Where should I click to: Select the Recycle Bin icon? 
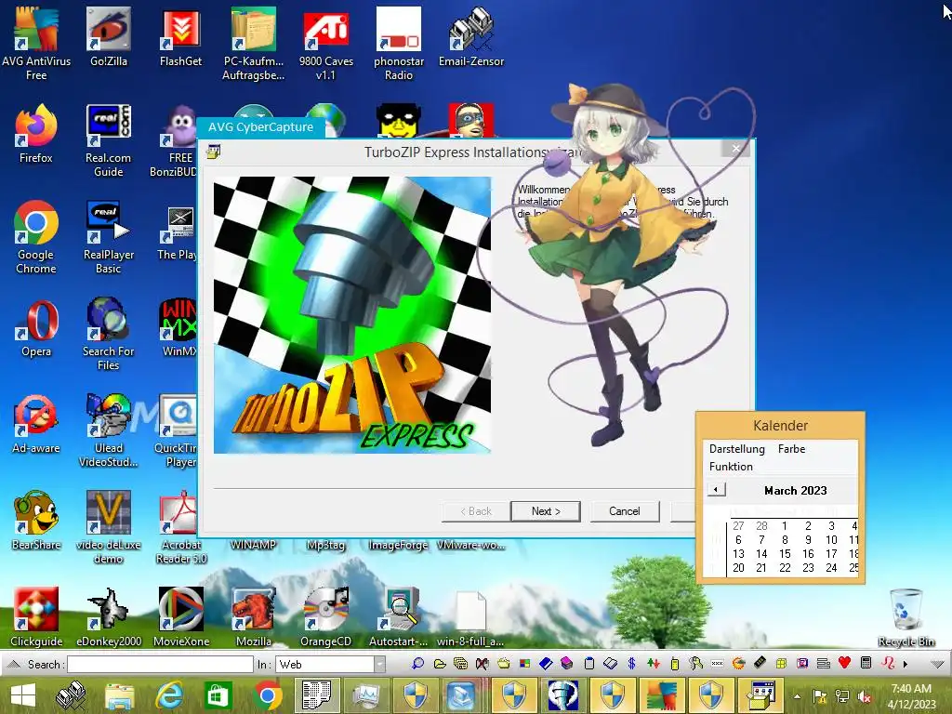pos(906,617)
